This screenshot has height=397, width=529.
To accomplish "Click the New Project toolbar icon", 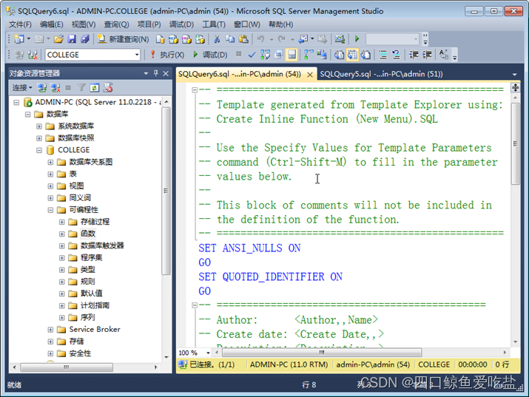I will (19, 39).
